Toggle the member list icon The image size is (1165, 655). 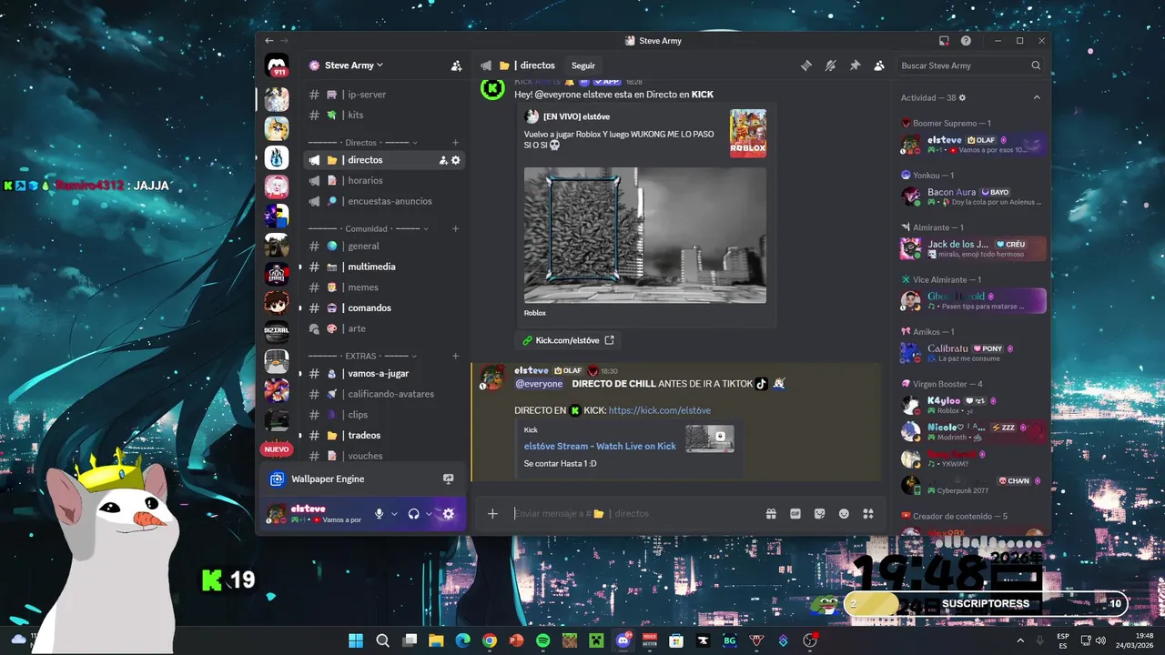tap(878, 65)
